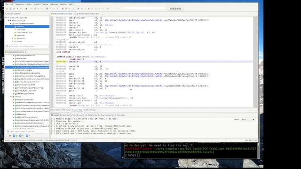Open the File menu
Viewport: 301px width, 169px height.
tap(7, 4)
